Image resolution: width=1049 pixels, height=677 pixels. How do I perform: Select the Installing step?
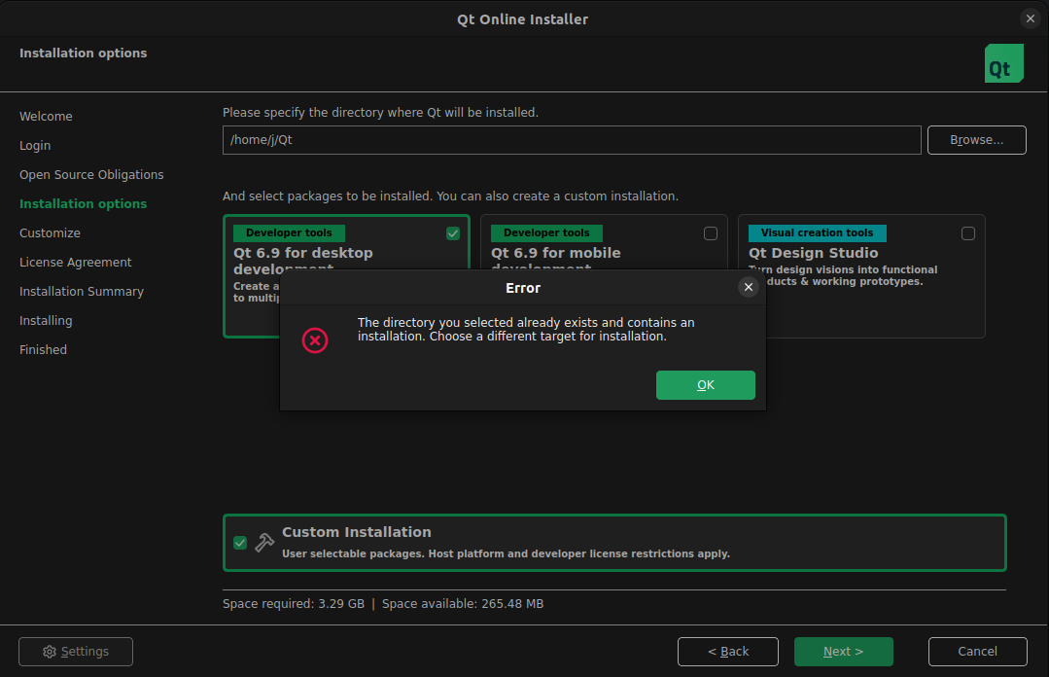coord(46,321)
